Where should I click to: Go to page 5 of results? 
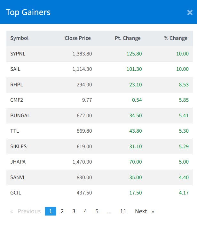pyautogui.click(x=97, y=211)
